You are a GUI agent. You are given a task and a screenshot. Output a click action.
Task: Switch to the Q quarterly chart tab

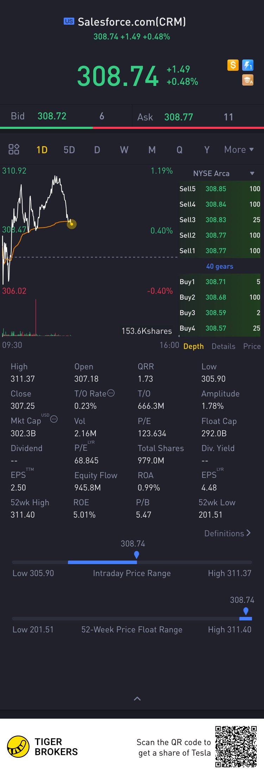180,150
